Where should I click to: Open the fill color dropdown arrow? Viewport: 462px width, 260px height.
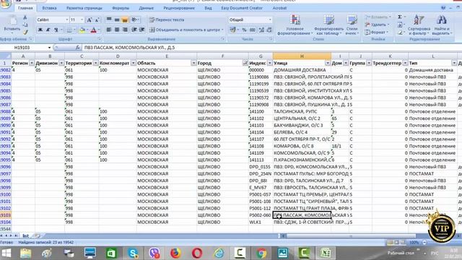click(x=87, y=30)
